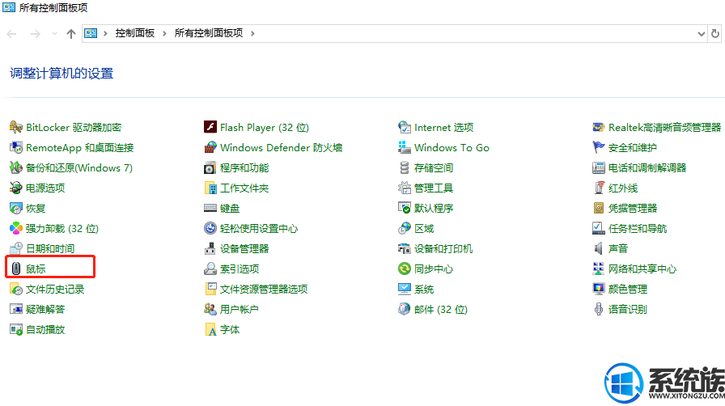Open 设备和打印机 icon
This screenshot has width=725, height=406.
click(x=404, y=249)
